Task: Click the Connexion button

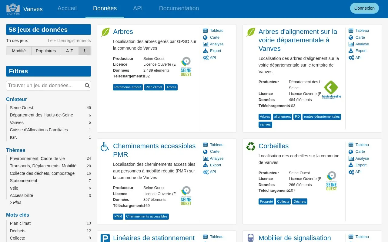Action: [x=364, y=8]
